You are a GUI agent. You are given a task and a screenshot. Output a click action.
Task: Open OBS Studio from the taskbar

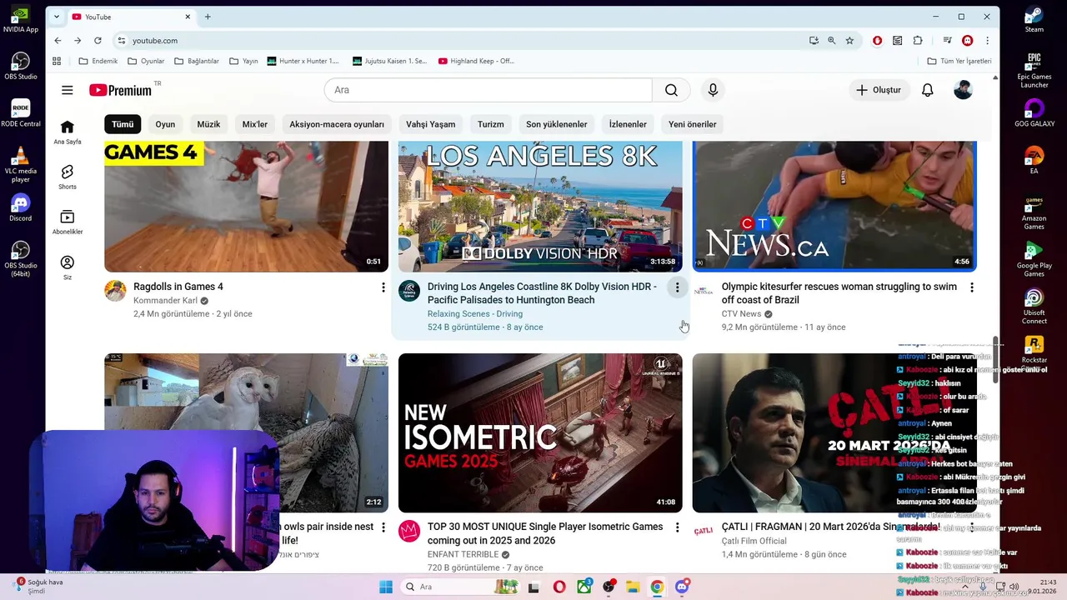point(609,587)
